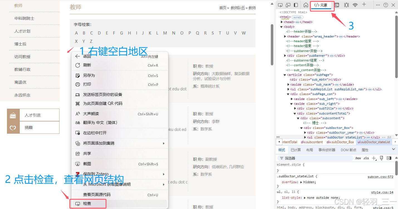Click the 中科院院士 sidebar link
This screenshot has width=398, height=209.
tap(24, 18)
